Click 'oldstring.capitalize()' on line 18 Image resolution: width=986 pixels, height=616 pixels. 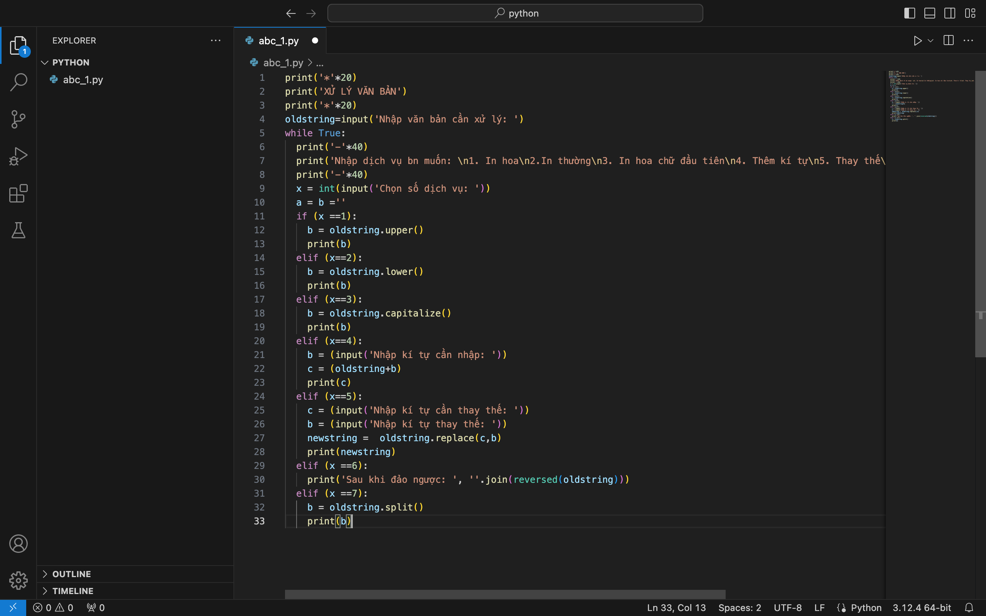point(390,313)
